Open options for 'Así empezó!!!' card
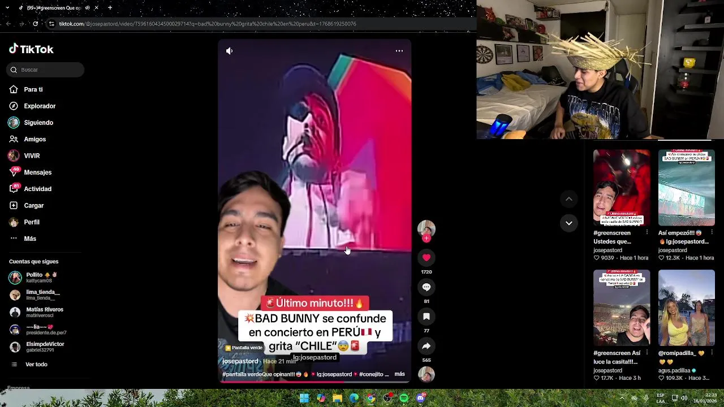The height and width of the screenshot is (407, 724). point(712,232)
